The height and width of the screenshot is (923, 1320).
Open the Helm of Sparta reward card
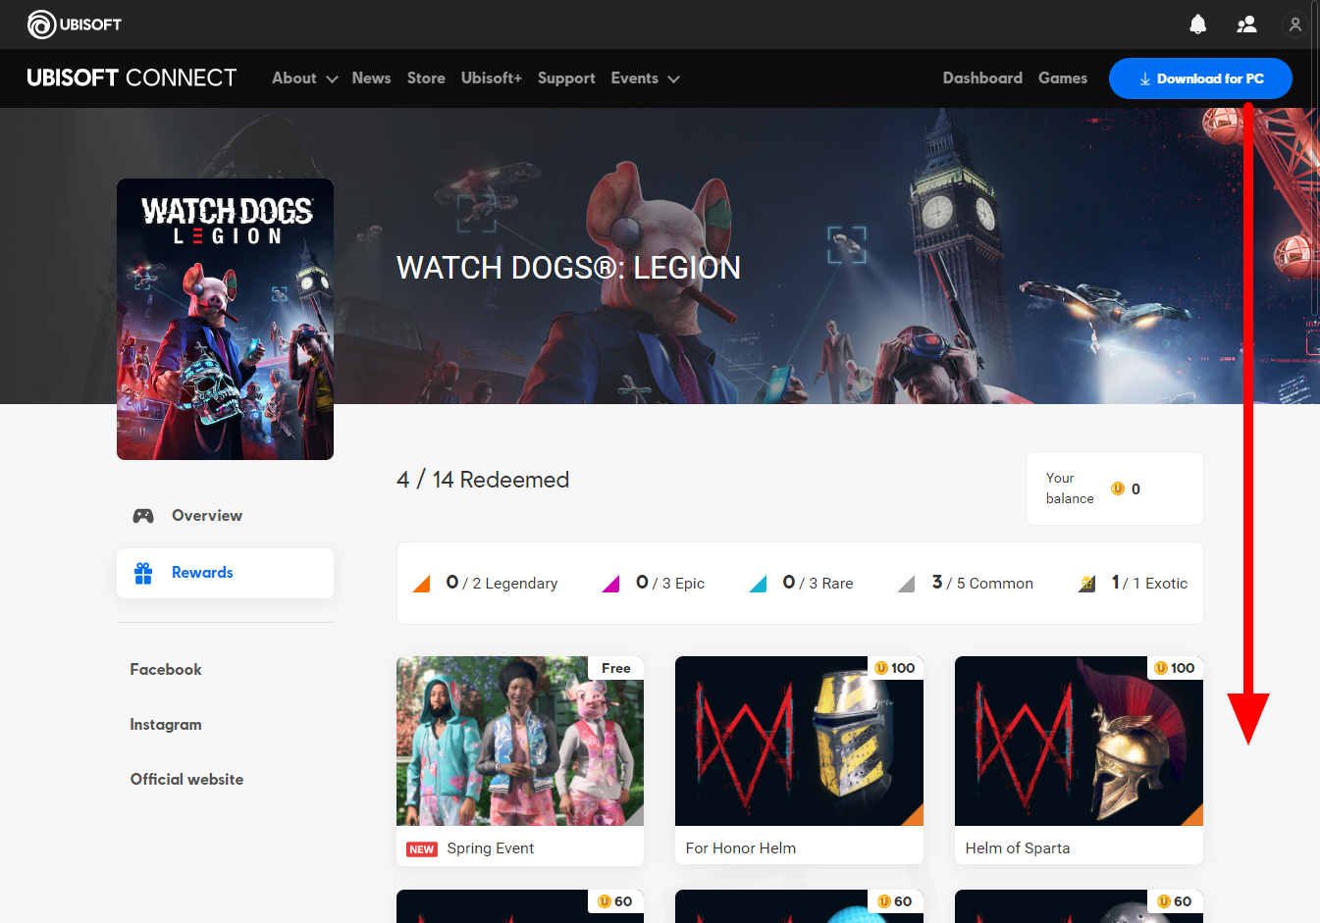tap(1079, 761)
